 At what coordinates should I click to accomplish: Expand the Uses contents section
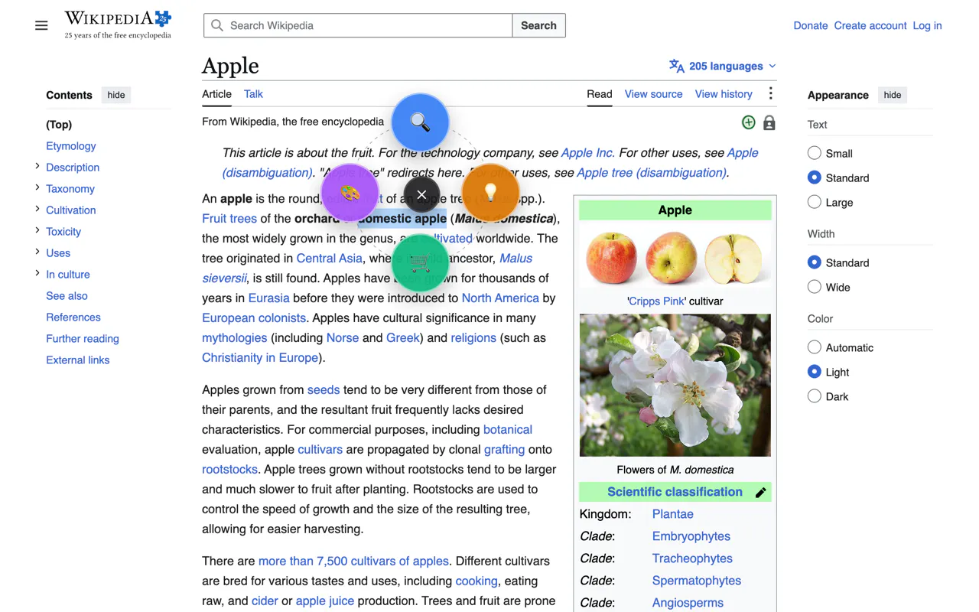[x=37, y=252]
